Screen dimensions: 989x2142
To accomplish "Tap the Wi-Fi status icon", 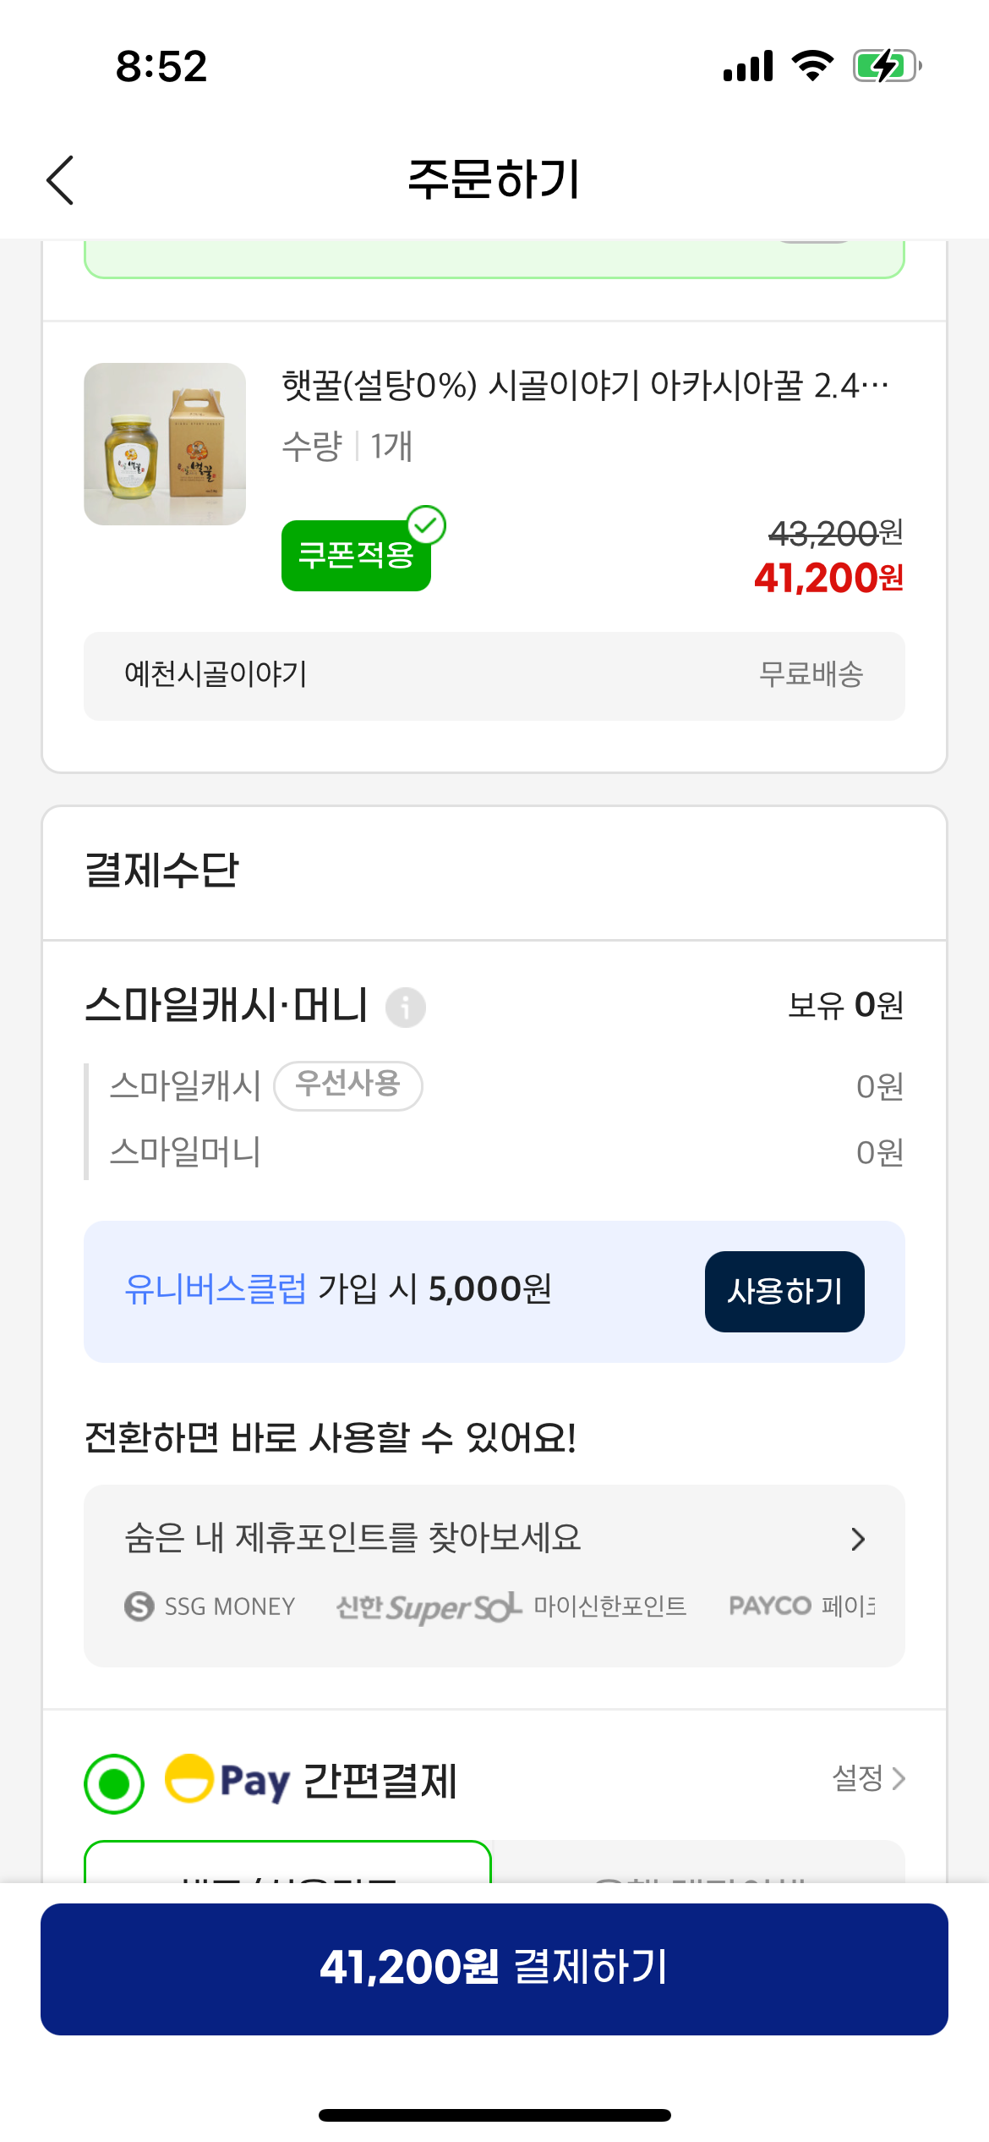I will tap(812, 65).
